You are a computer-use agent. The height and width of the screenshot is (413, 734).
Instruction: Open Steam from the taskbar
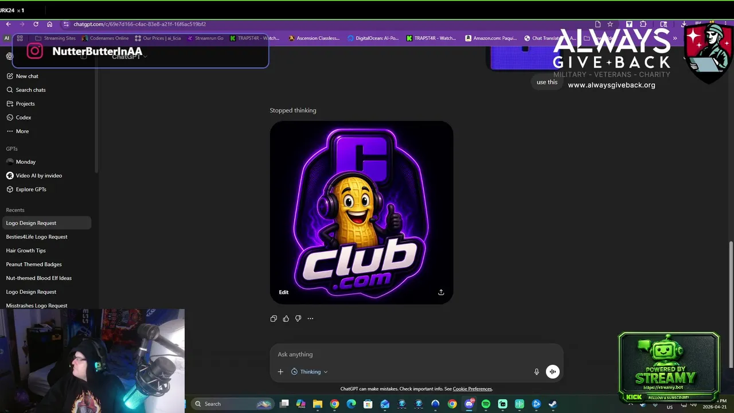click(x=553, y=404)
